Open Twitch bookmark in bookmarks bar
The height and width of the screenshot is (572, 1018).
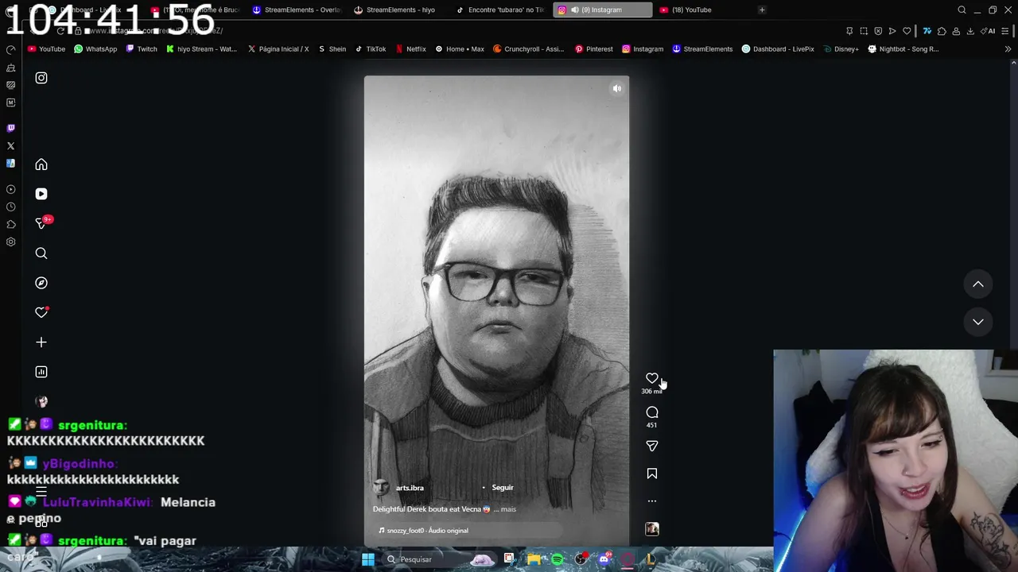[x=141, y=49]
